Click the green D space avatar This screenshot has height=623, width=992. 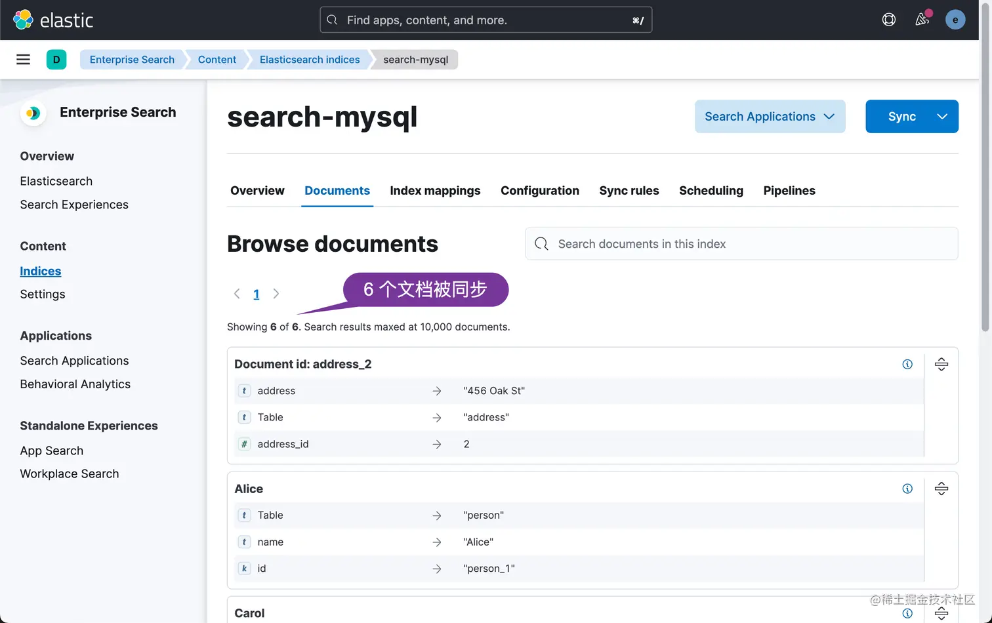click(x=56, y=60)
